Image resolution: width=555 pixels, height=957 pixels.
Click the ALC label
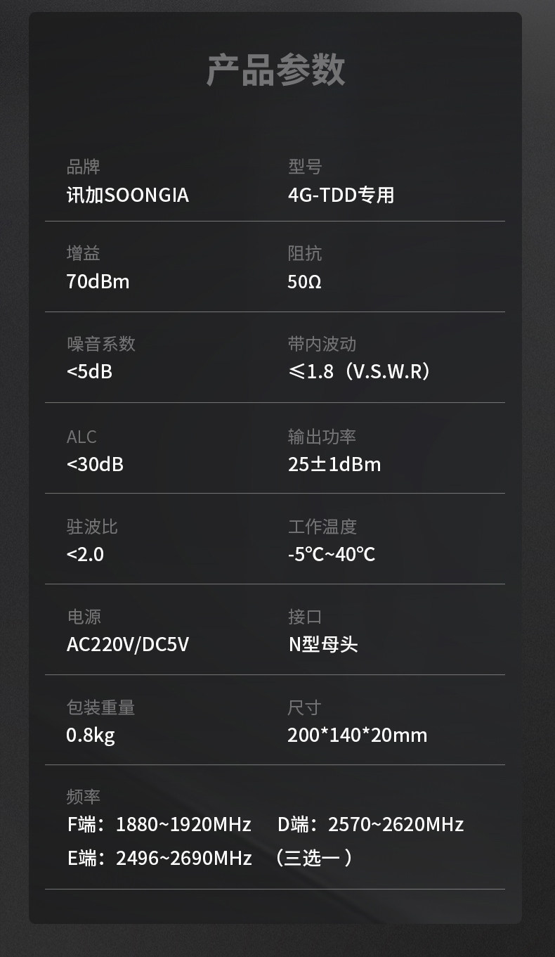81,437
